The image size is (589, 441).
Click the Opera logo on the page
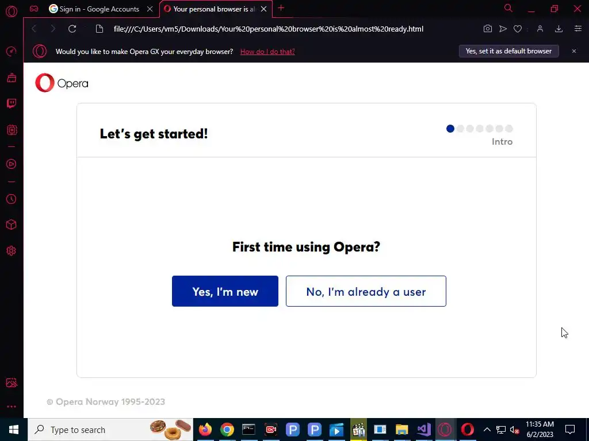(62, 83)
